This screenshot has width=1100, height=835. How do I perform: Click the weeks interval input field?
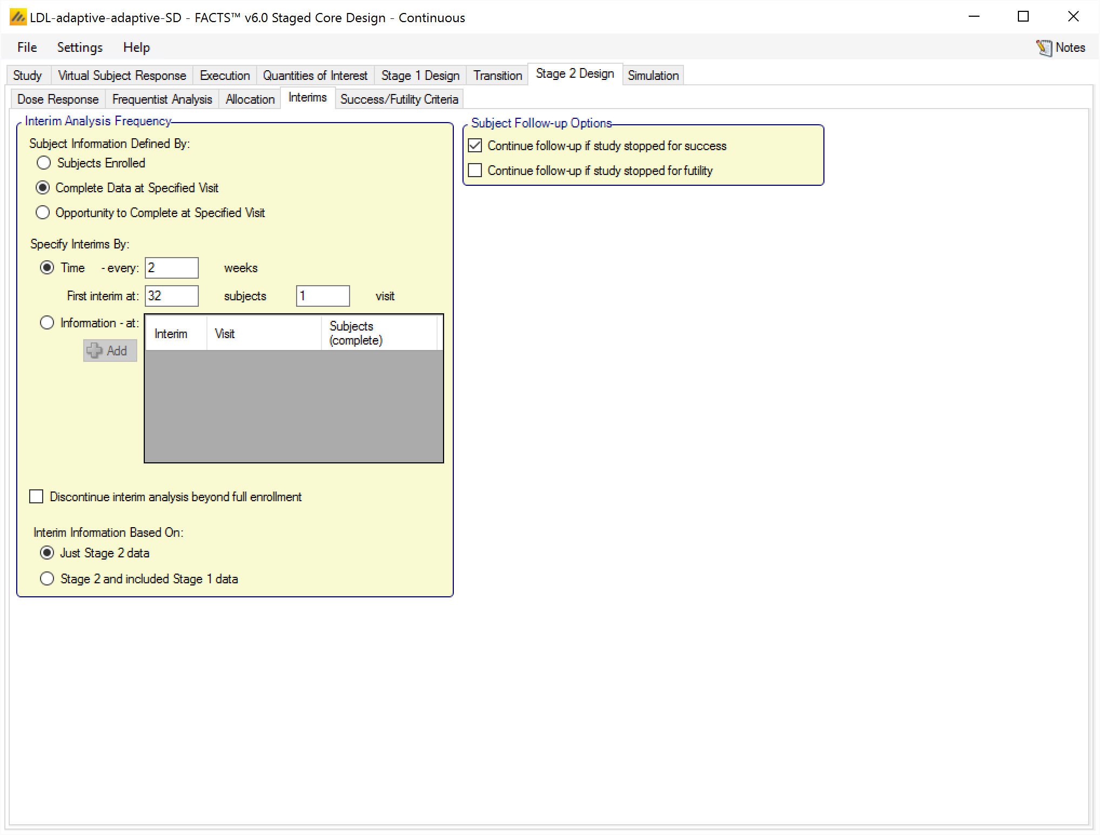(171, 268)
